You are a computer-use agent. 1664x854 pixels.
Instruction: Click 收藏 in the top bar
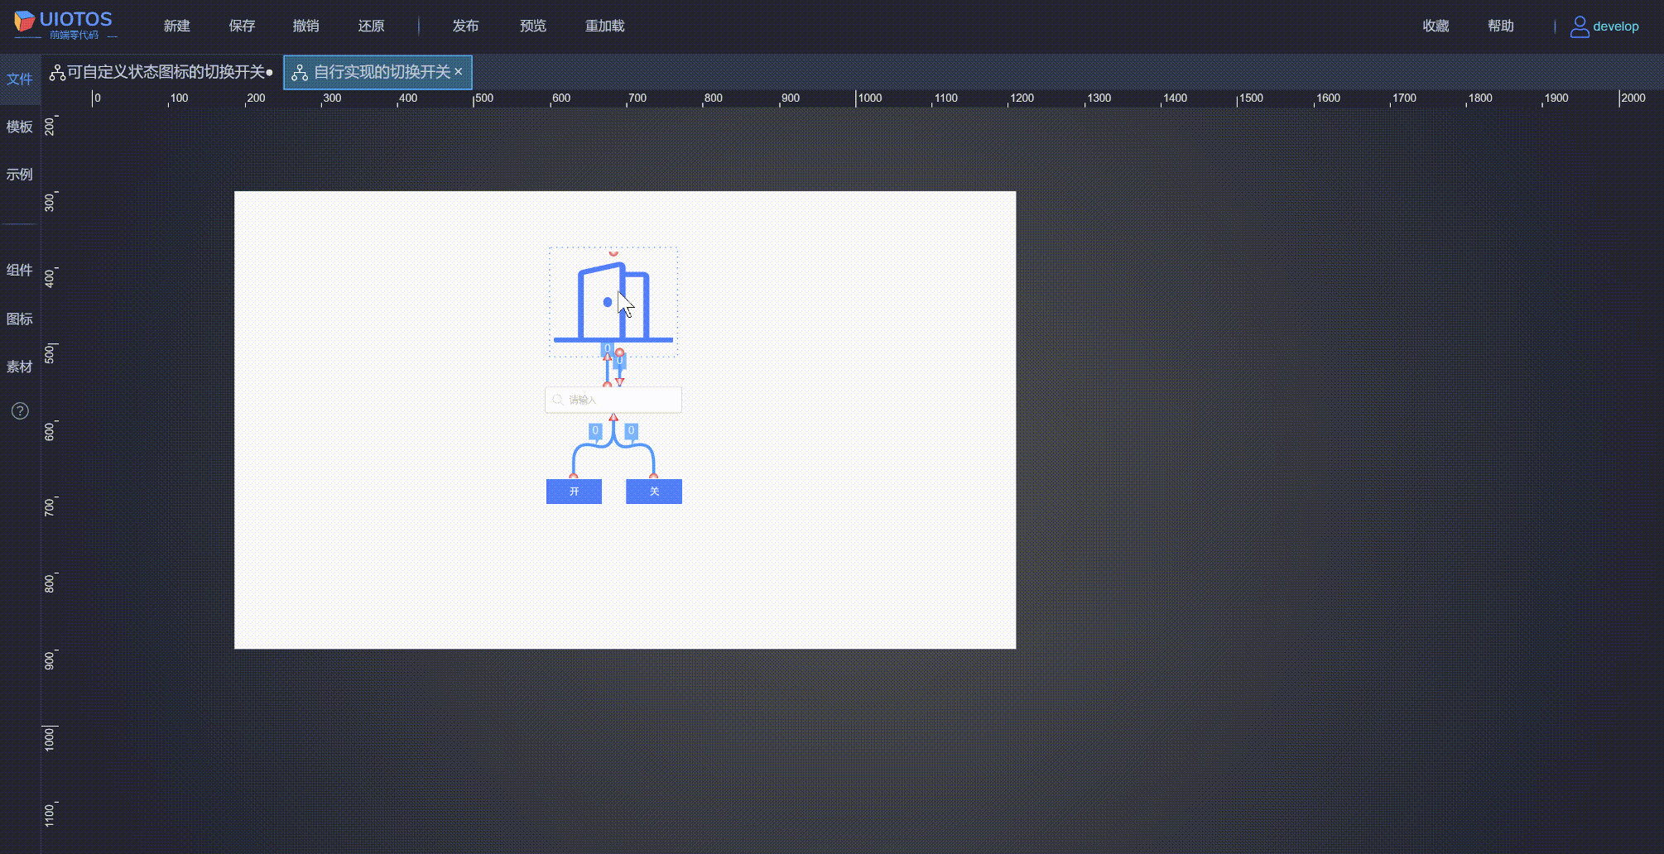(x=1436, y=26)
